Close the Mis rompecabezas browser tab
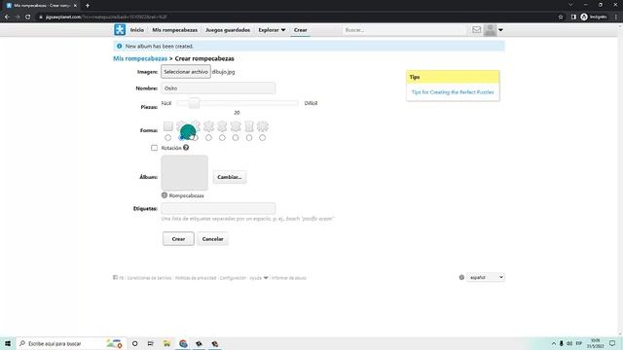Screen dimensions: 623x350 (x=75, y=6)
